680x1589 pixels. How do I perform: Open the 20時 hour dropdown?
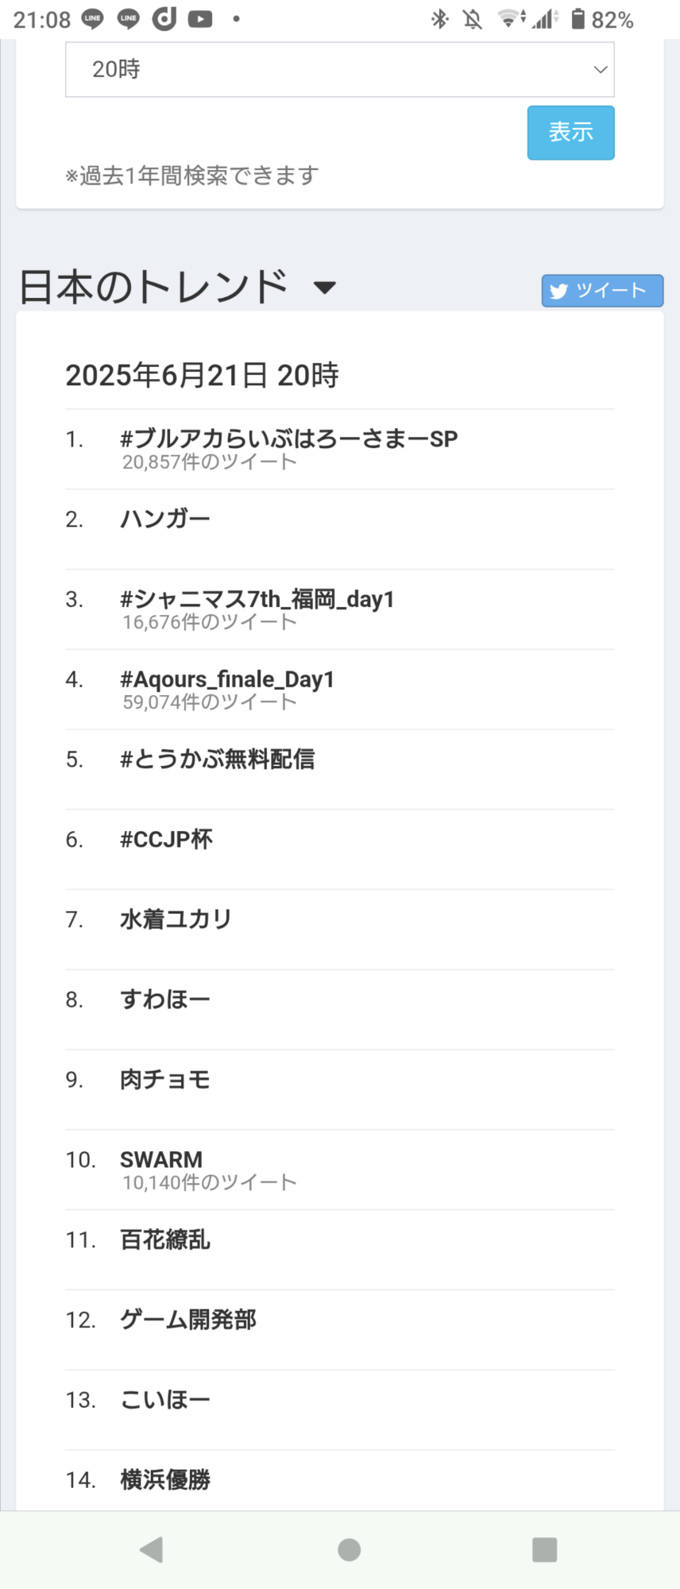(x=339, y=70)
